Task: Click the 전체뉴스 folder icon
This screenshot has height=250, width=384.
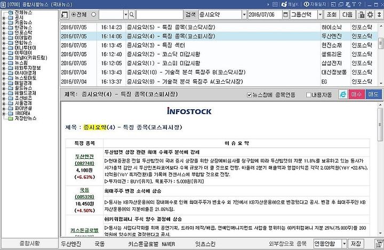Action: coord(11,12)
